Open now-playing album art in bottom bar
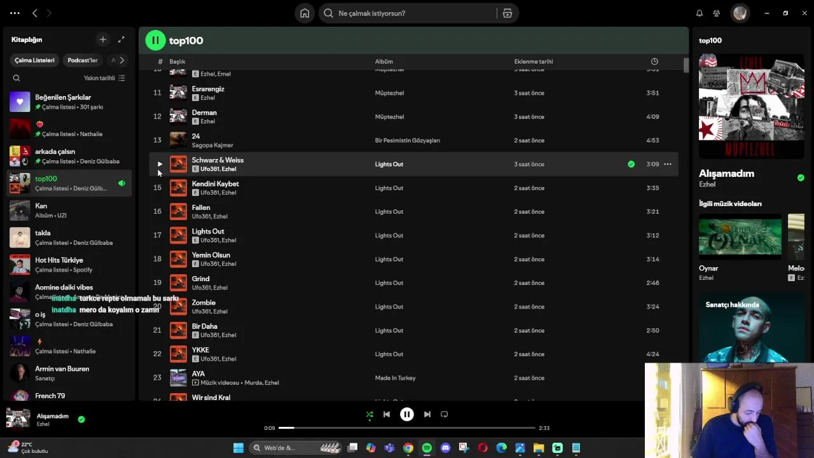The image size is (814, 458). click(18, 419)
